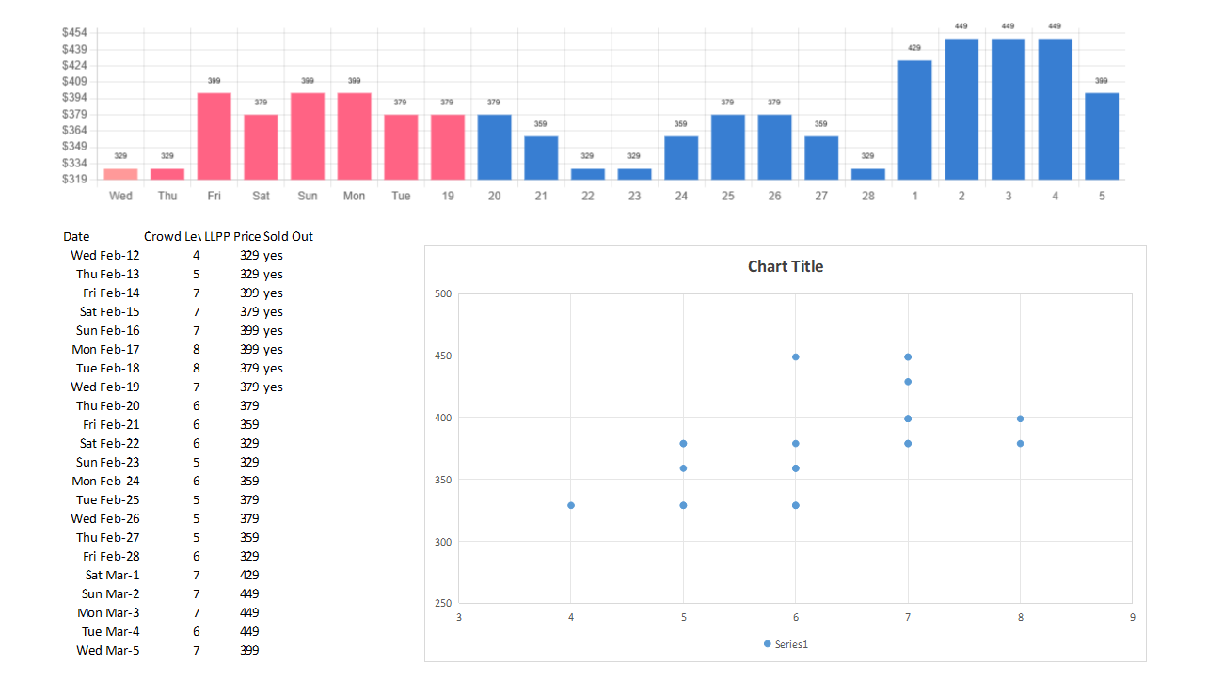Select the cell Wed Feb-12
This screenshot has height=680, width=1223.
104,255
